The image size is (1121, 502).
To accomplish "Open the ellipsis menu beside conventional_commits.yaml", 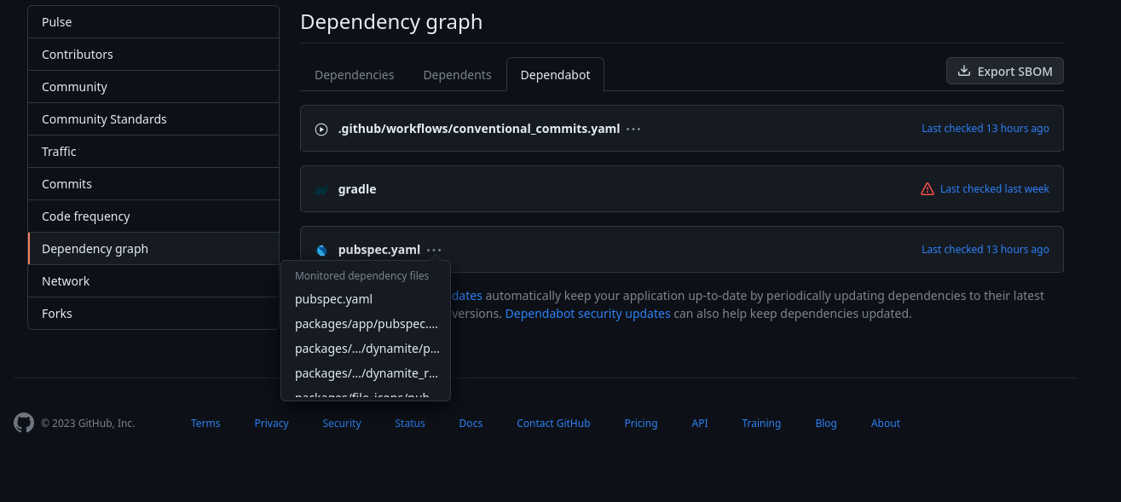I will (633, 128).
